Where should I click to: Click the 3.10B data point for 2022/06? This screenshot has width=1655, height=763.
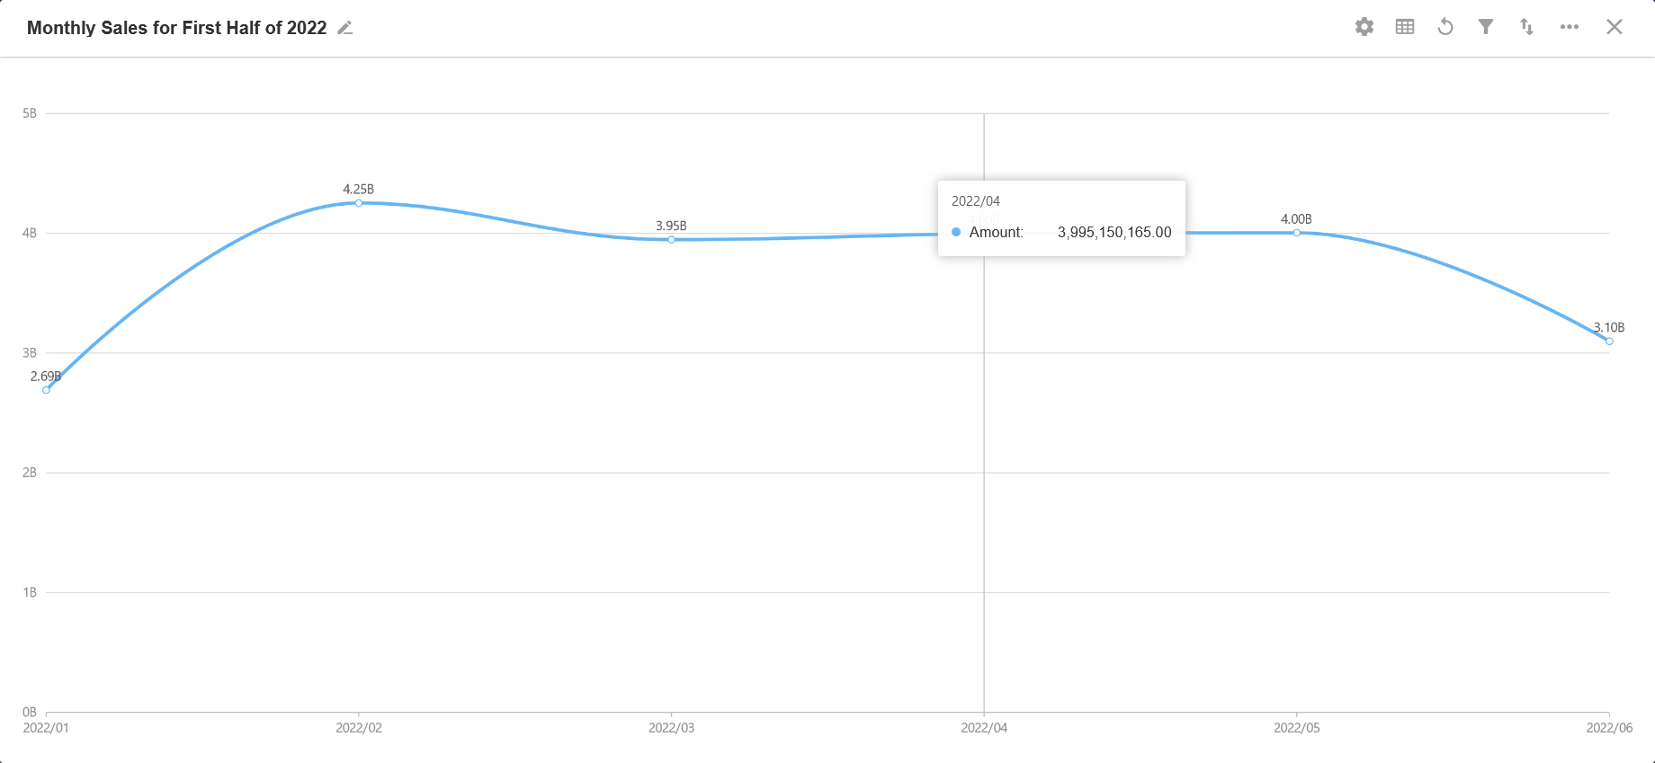point(1609,342)
